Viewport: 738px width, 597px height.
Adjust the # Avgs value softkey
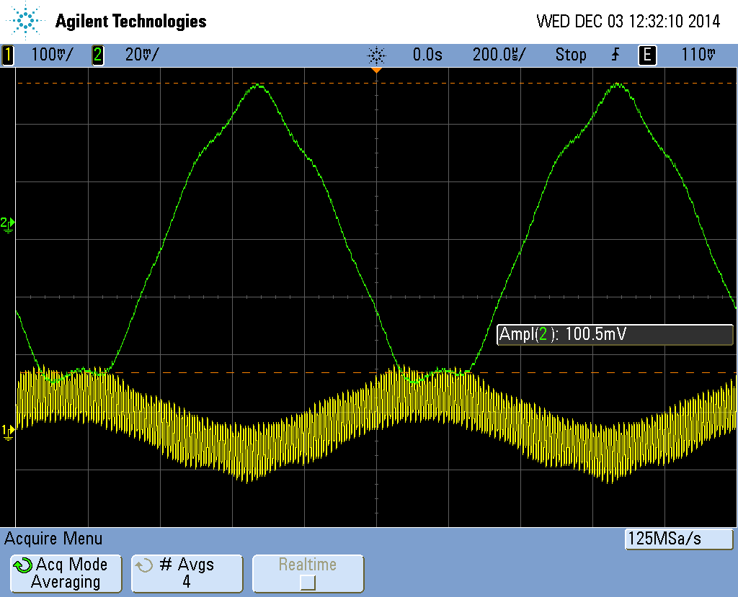[x=187, y=573]
